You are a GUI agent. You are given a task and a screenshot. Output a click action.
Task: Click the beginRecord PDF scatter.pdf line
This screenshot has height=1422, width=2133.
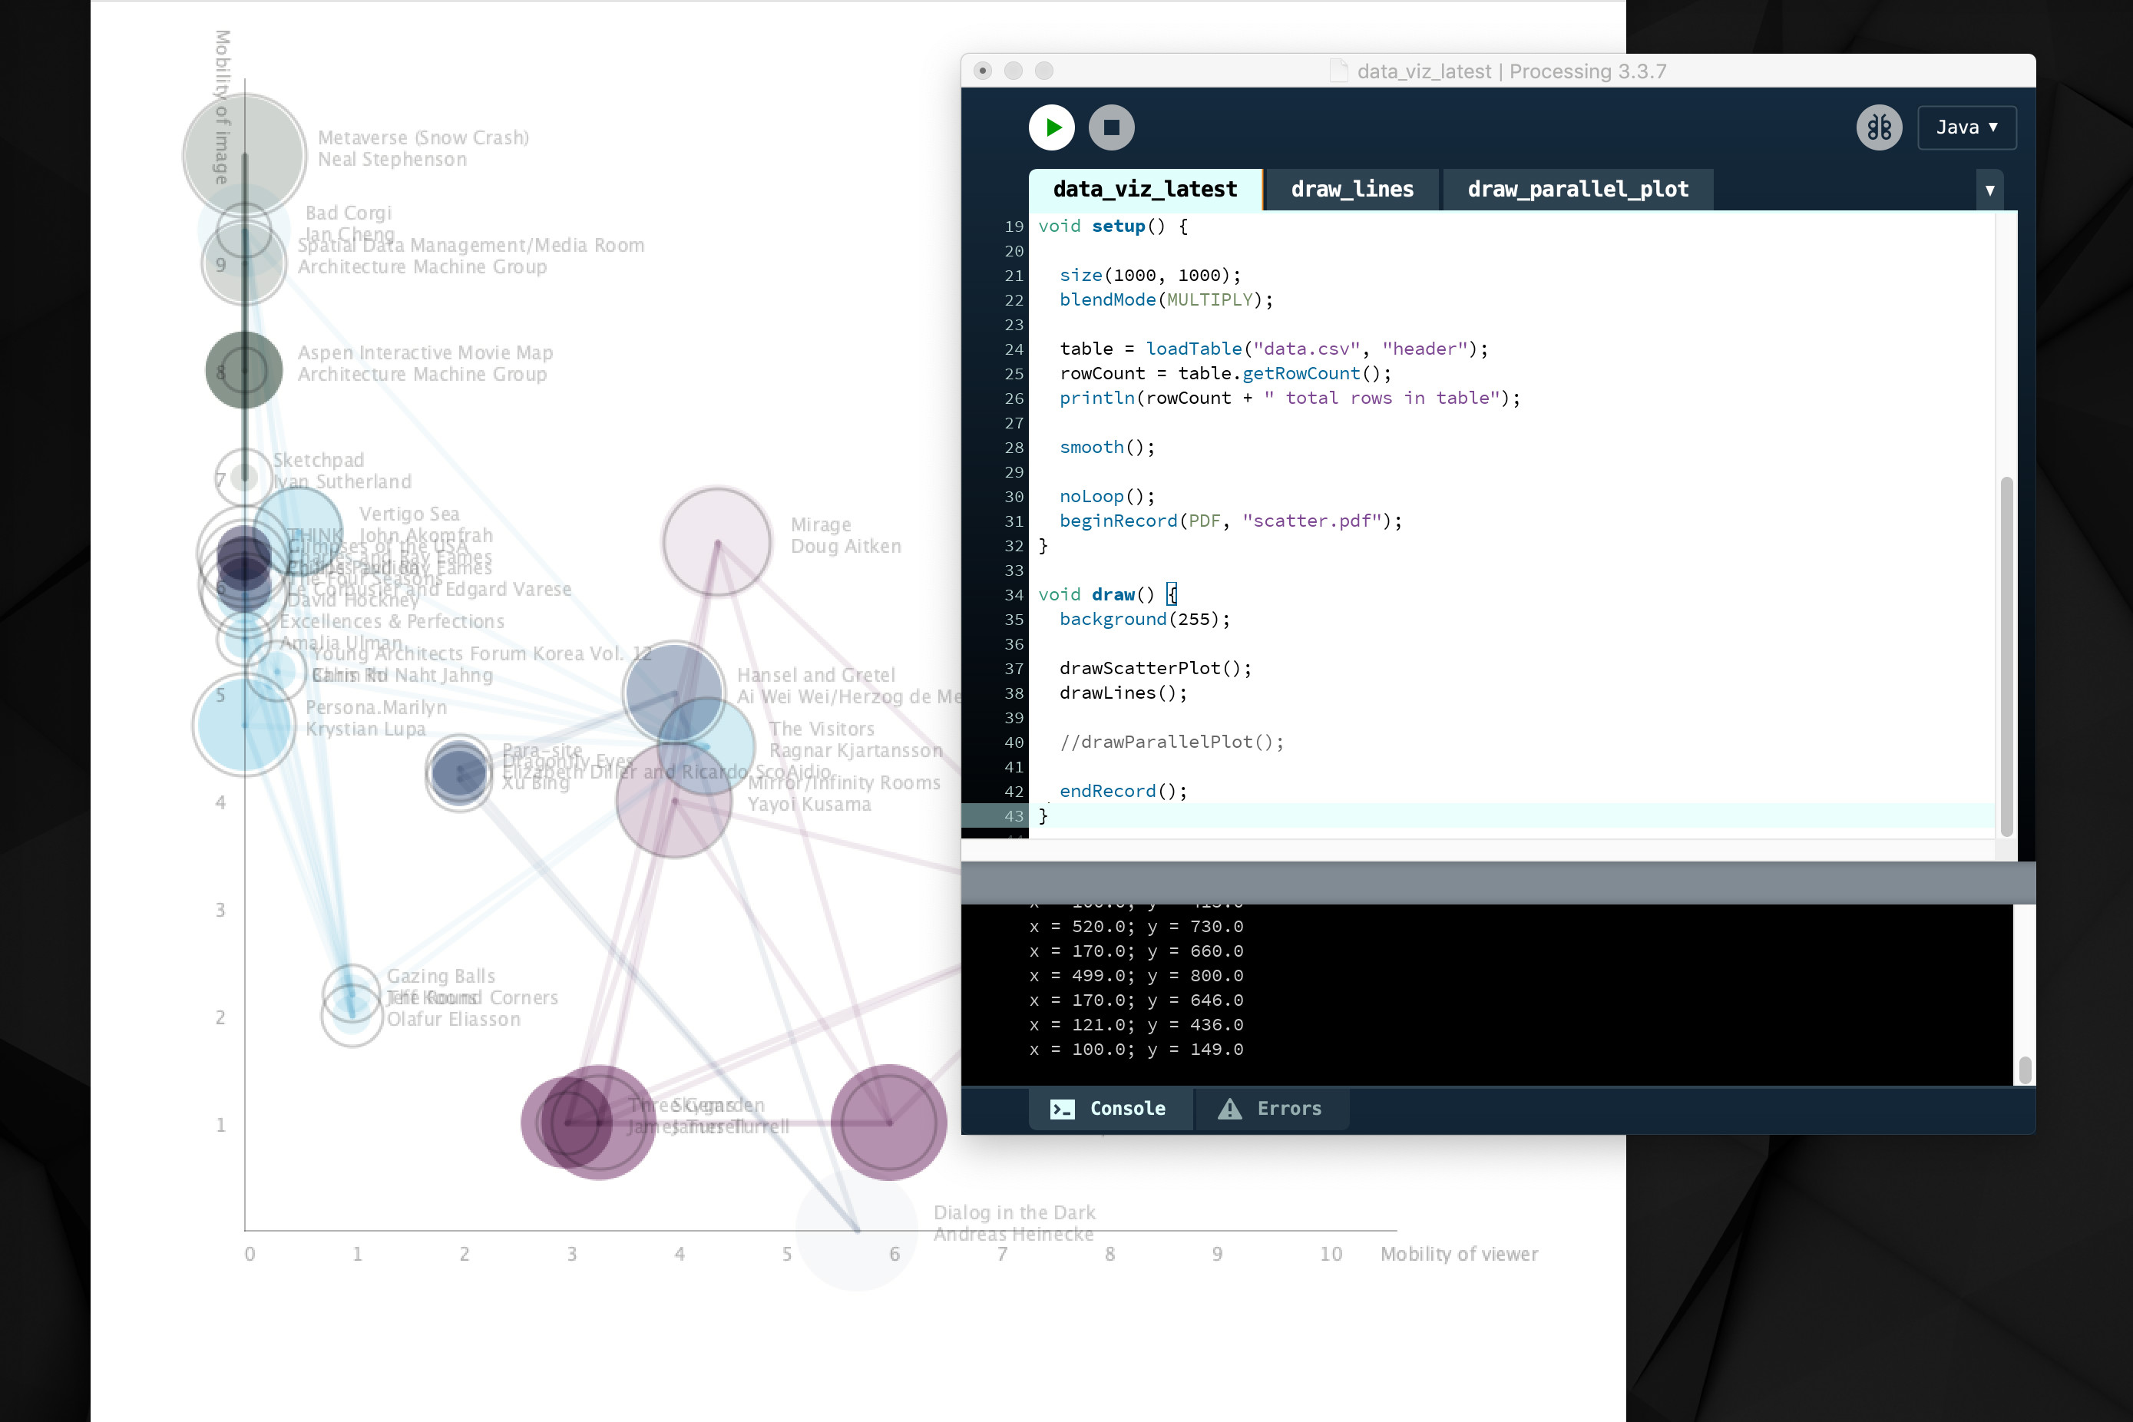(1230, 521)
